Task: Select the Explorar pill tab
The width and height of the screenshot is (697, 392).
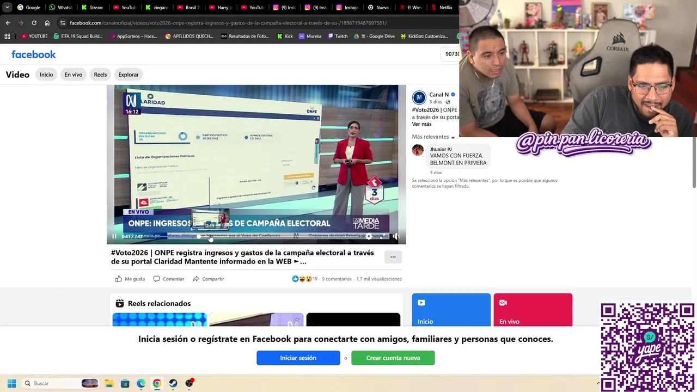Action: [x=129, y=75]
